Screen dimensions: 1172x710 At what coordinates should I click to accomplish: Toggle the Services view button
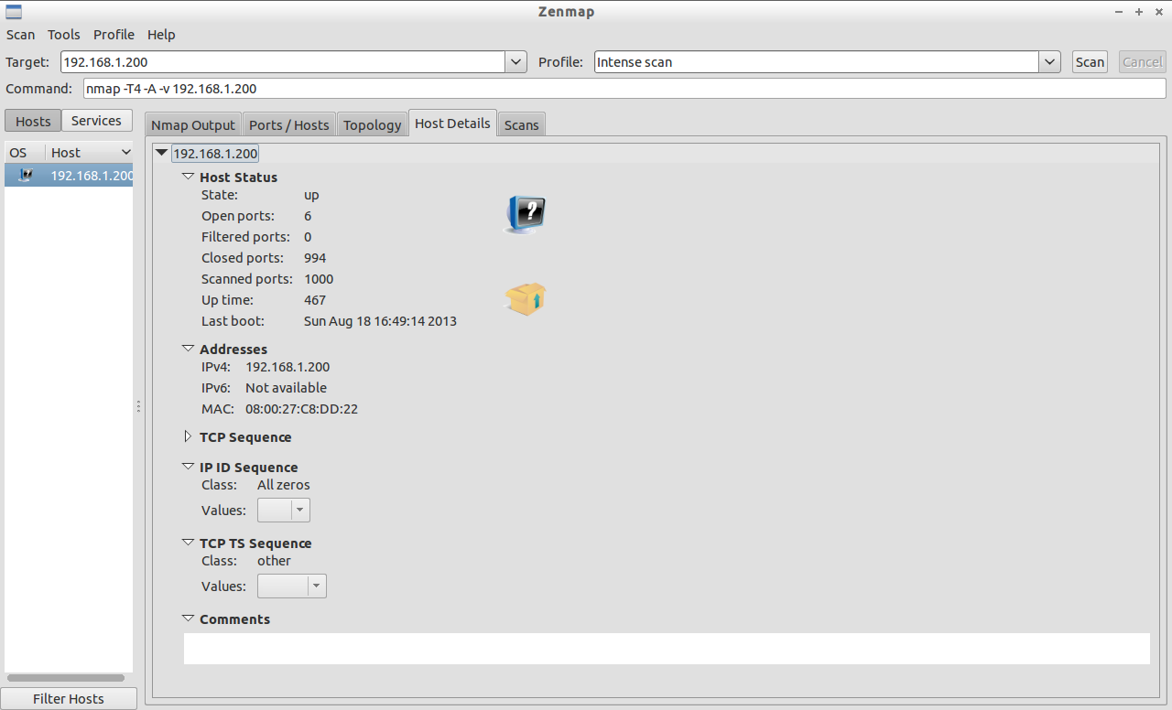[x=96, y=121]
